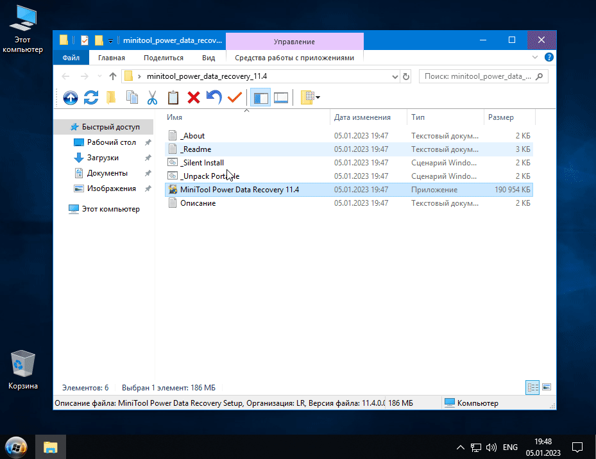Switch to the Главная ribbon tab
596x459 pixels.
point(112,58)
